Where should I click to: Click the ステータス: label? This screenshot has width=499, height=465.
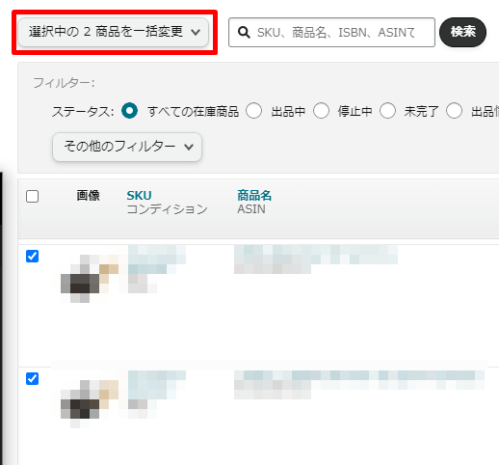pyautogui.click(x=83, y=112)
